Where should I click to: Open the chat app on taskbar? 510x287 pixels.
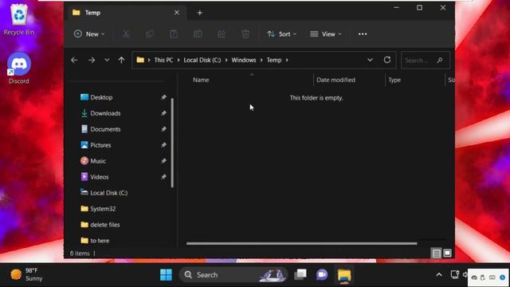point(322,274)
